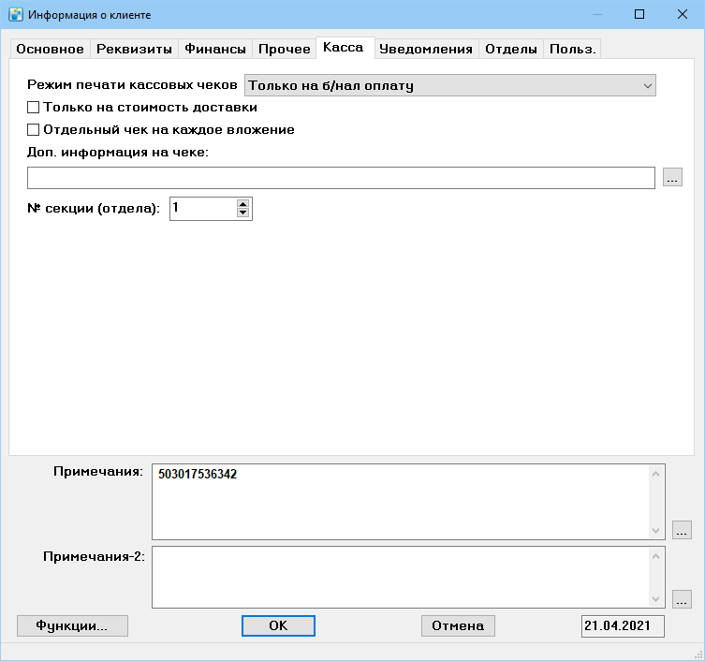Click the application icon in title bar
This screenshot has height=661, width=705.
[x=16, y=14]
